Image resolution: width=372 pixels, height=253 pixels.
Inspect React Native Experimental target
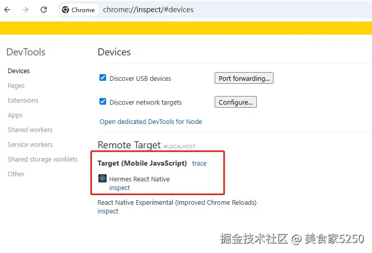[108, 211]
